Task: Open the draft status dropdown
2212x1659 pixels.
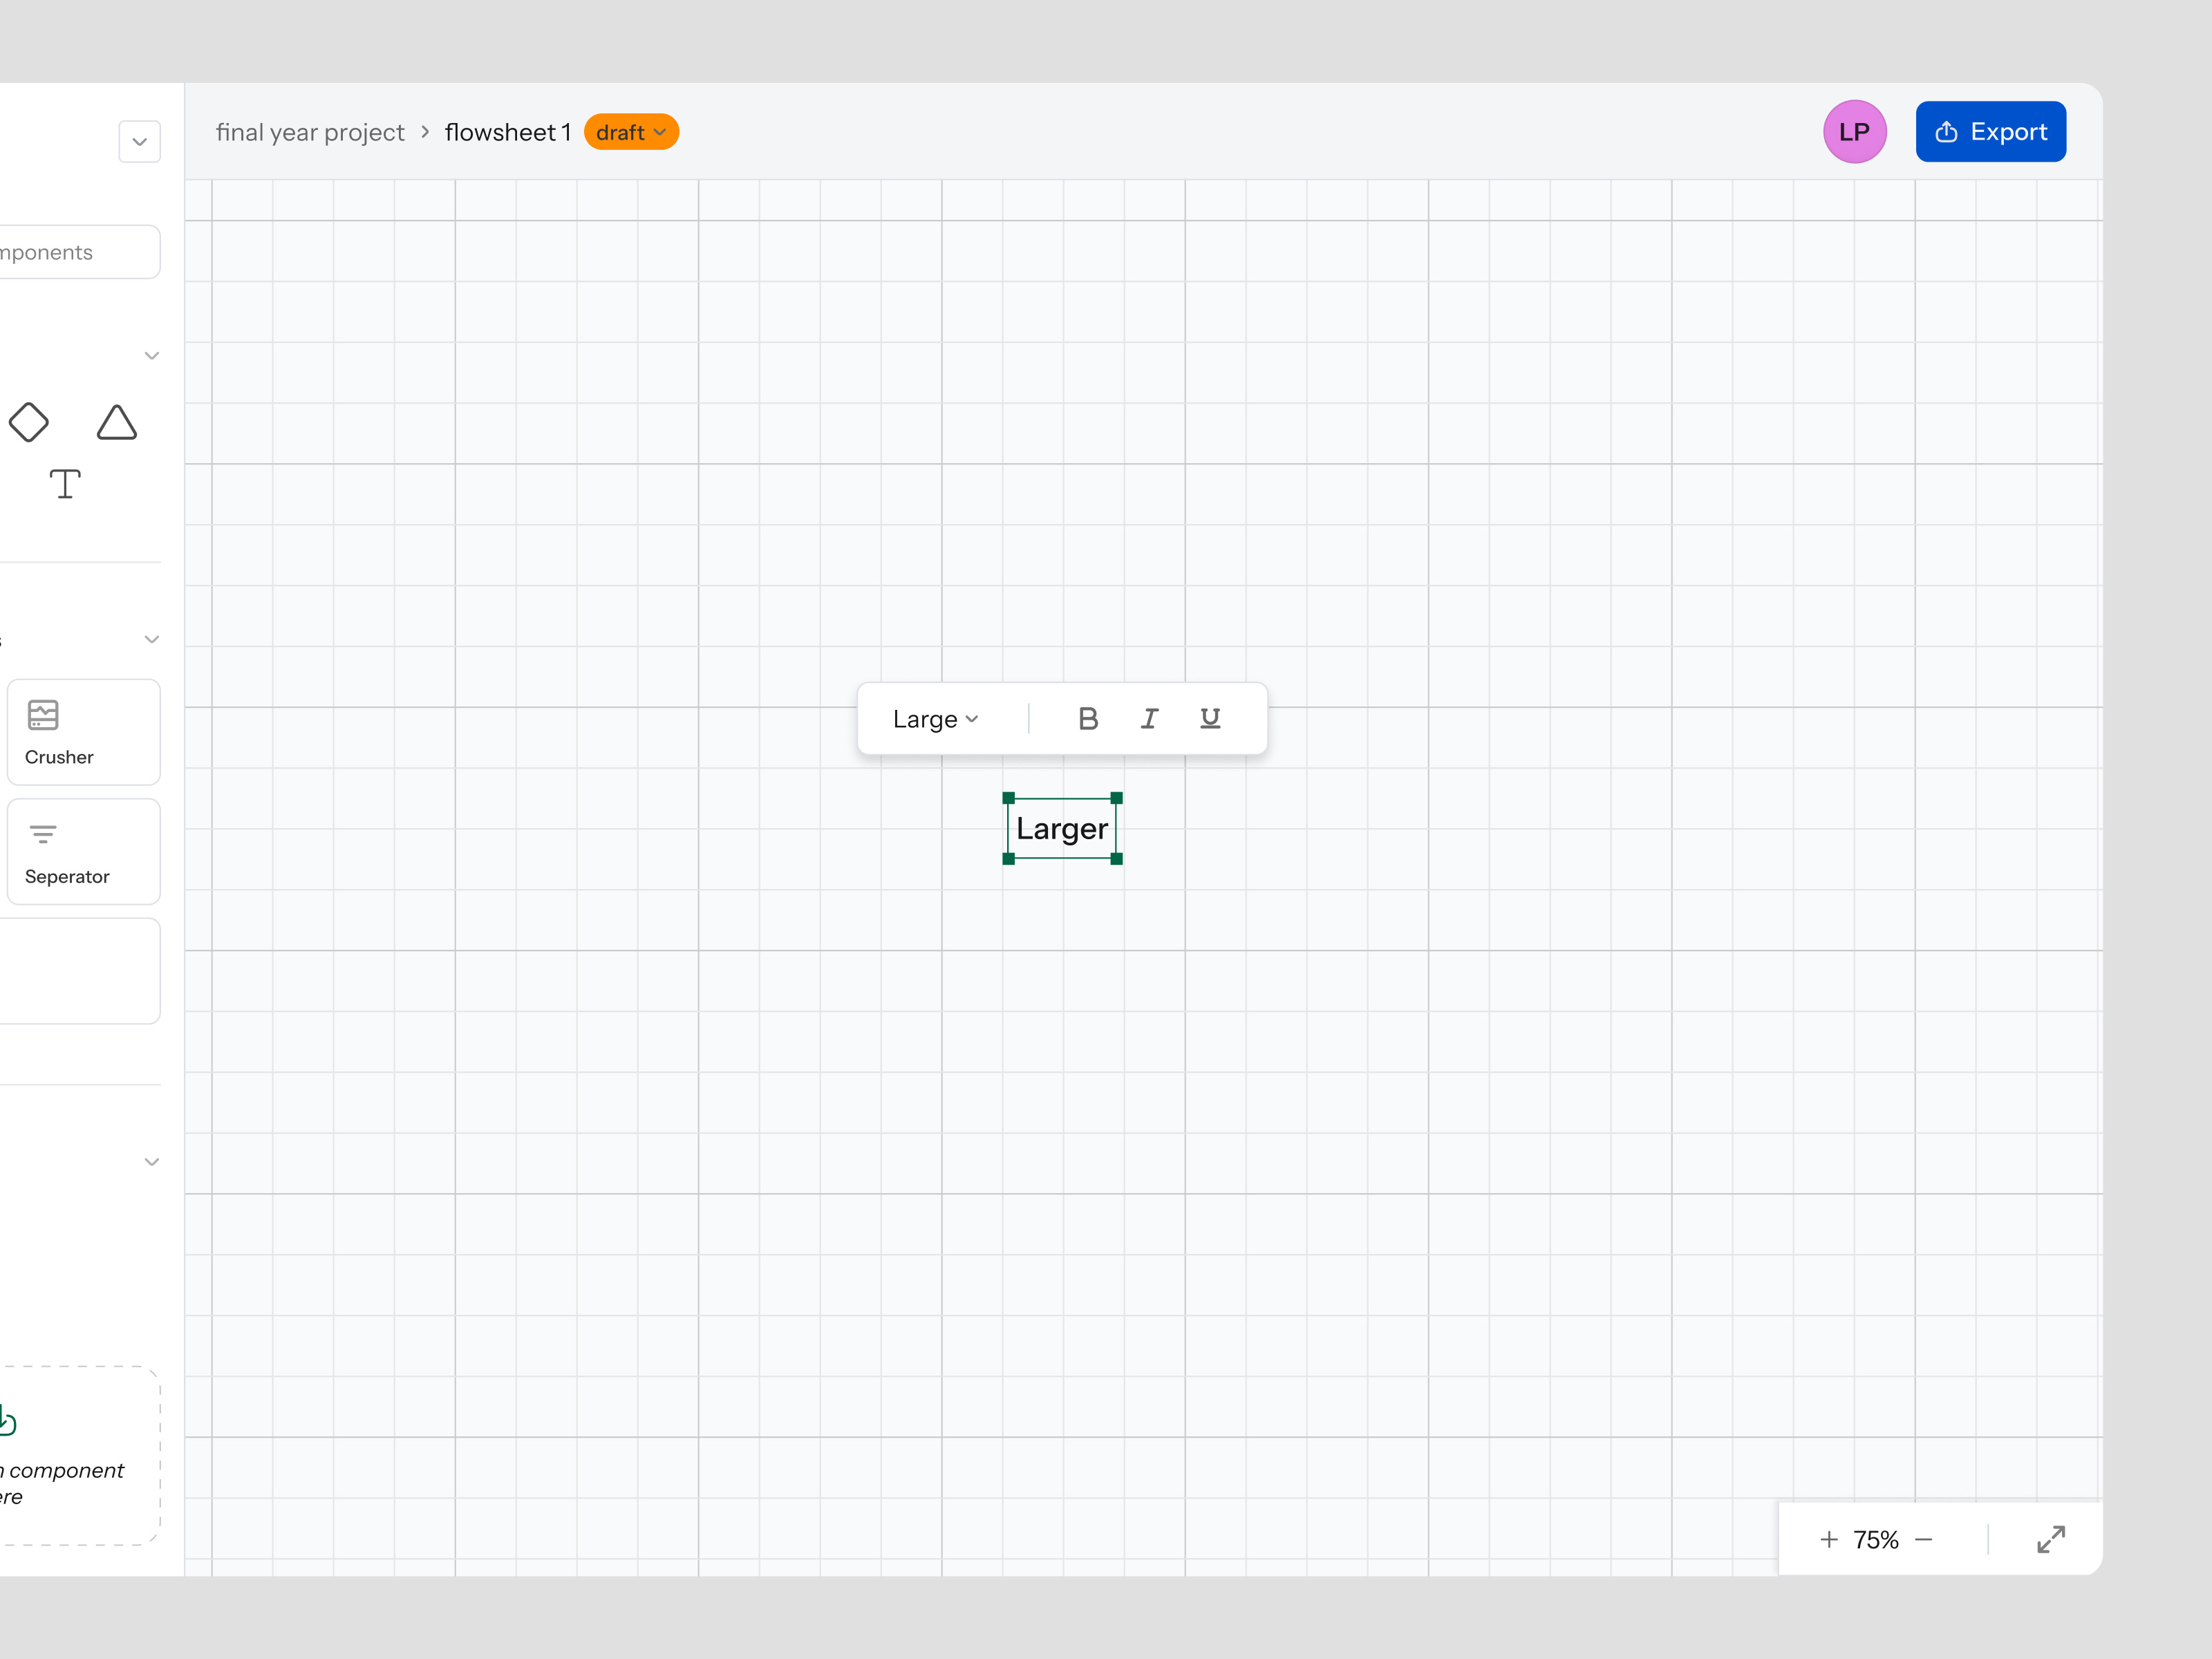Action: (631, 132)
